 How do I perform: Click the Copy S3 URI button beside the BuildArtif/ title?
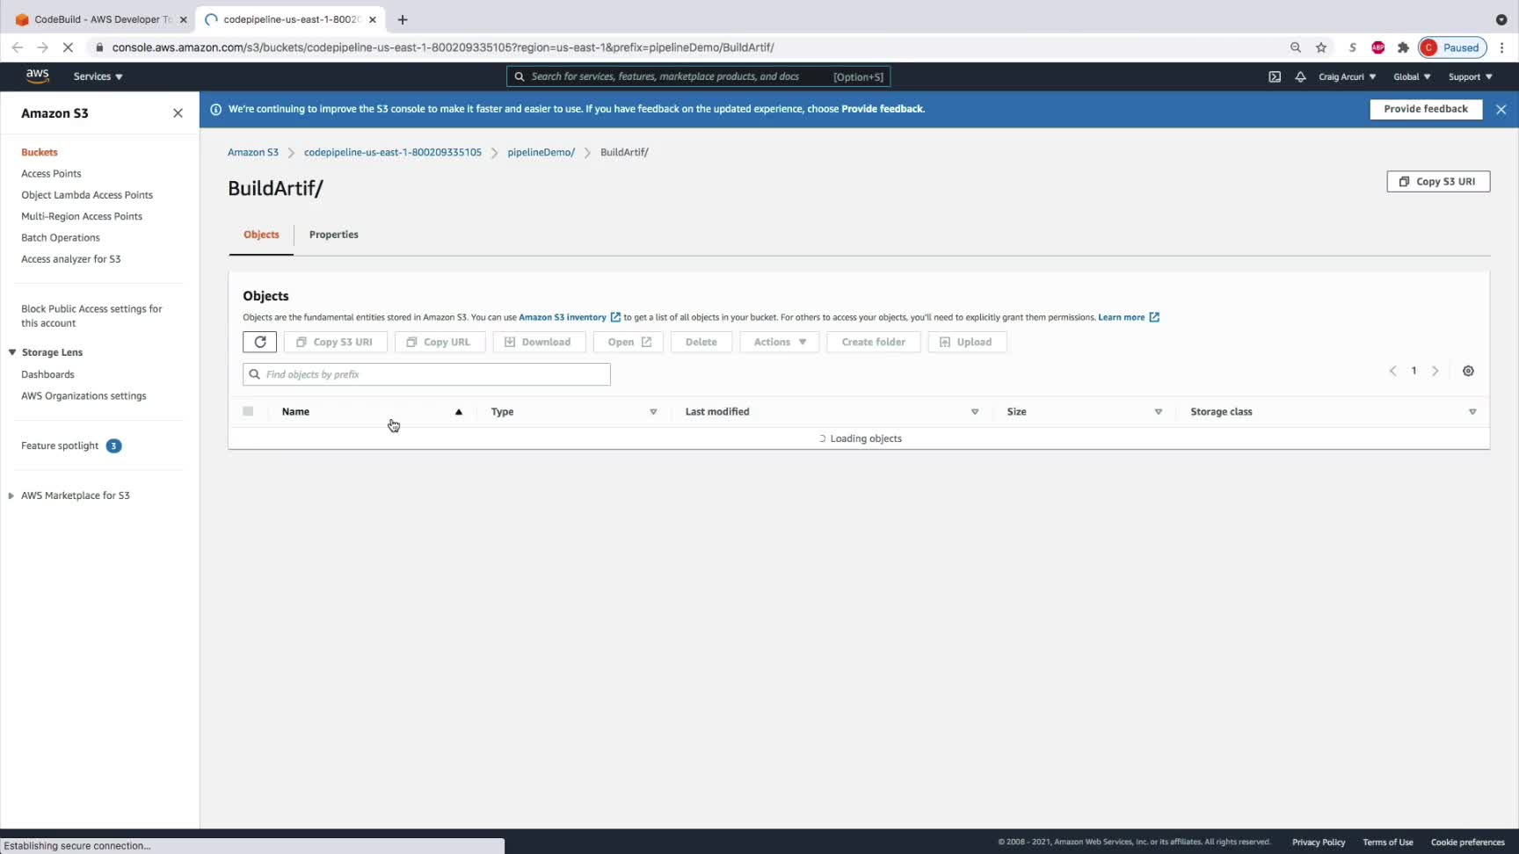click(x=1438, y=181)
